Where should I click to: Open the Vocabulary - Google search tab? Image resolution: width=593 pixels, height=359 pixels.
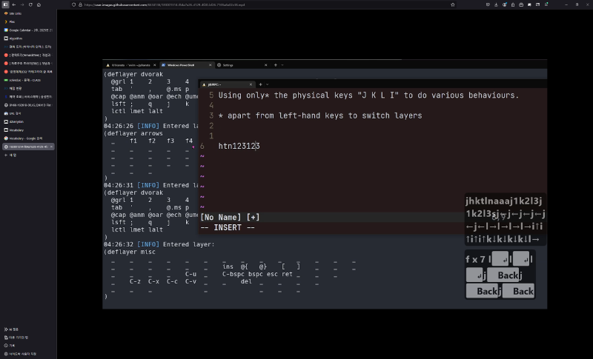pyautogui.click(x=26, y=138)
